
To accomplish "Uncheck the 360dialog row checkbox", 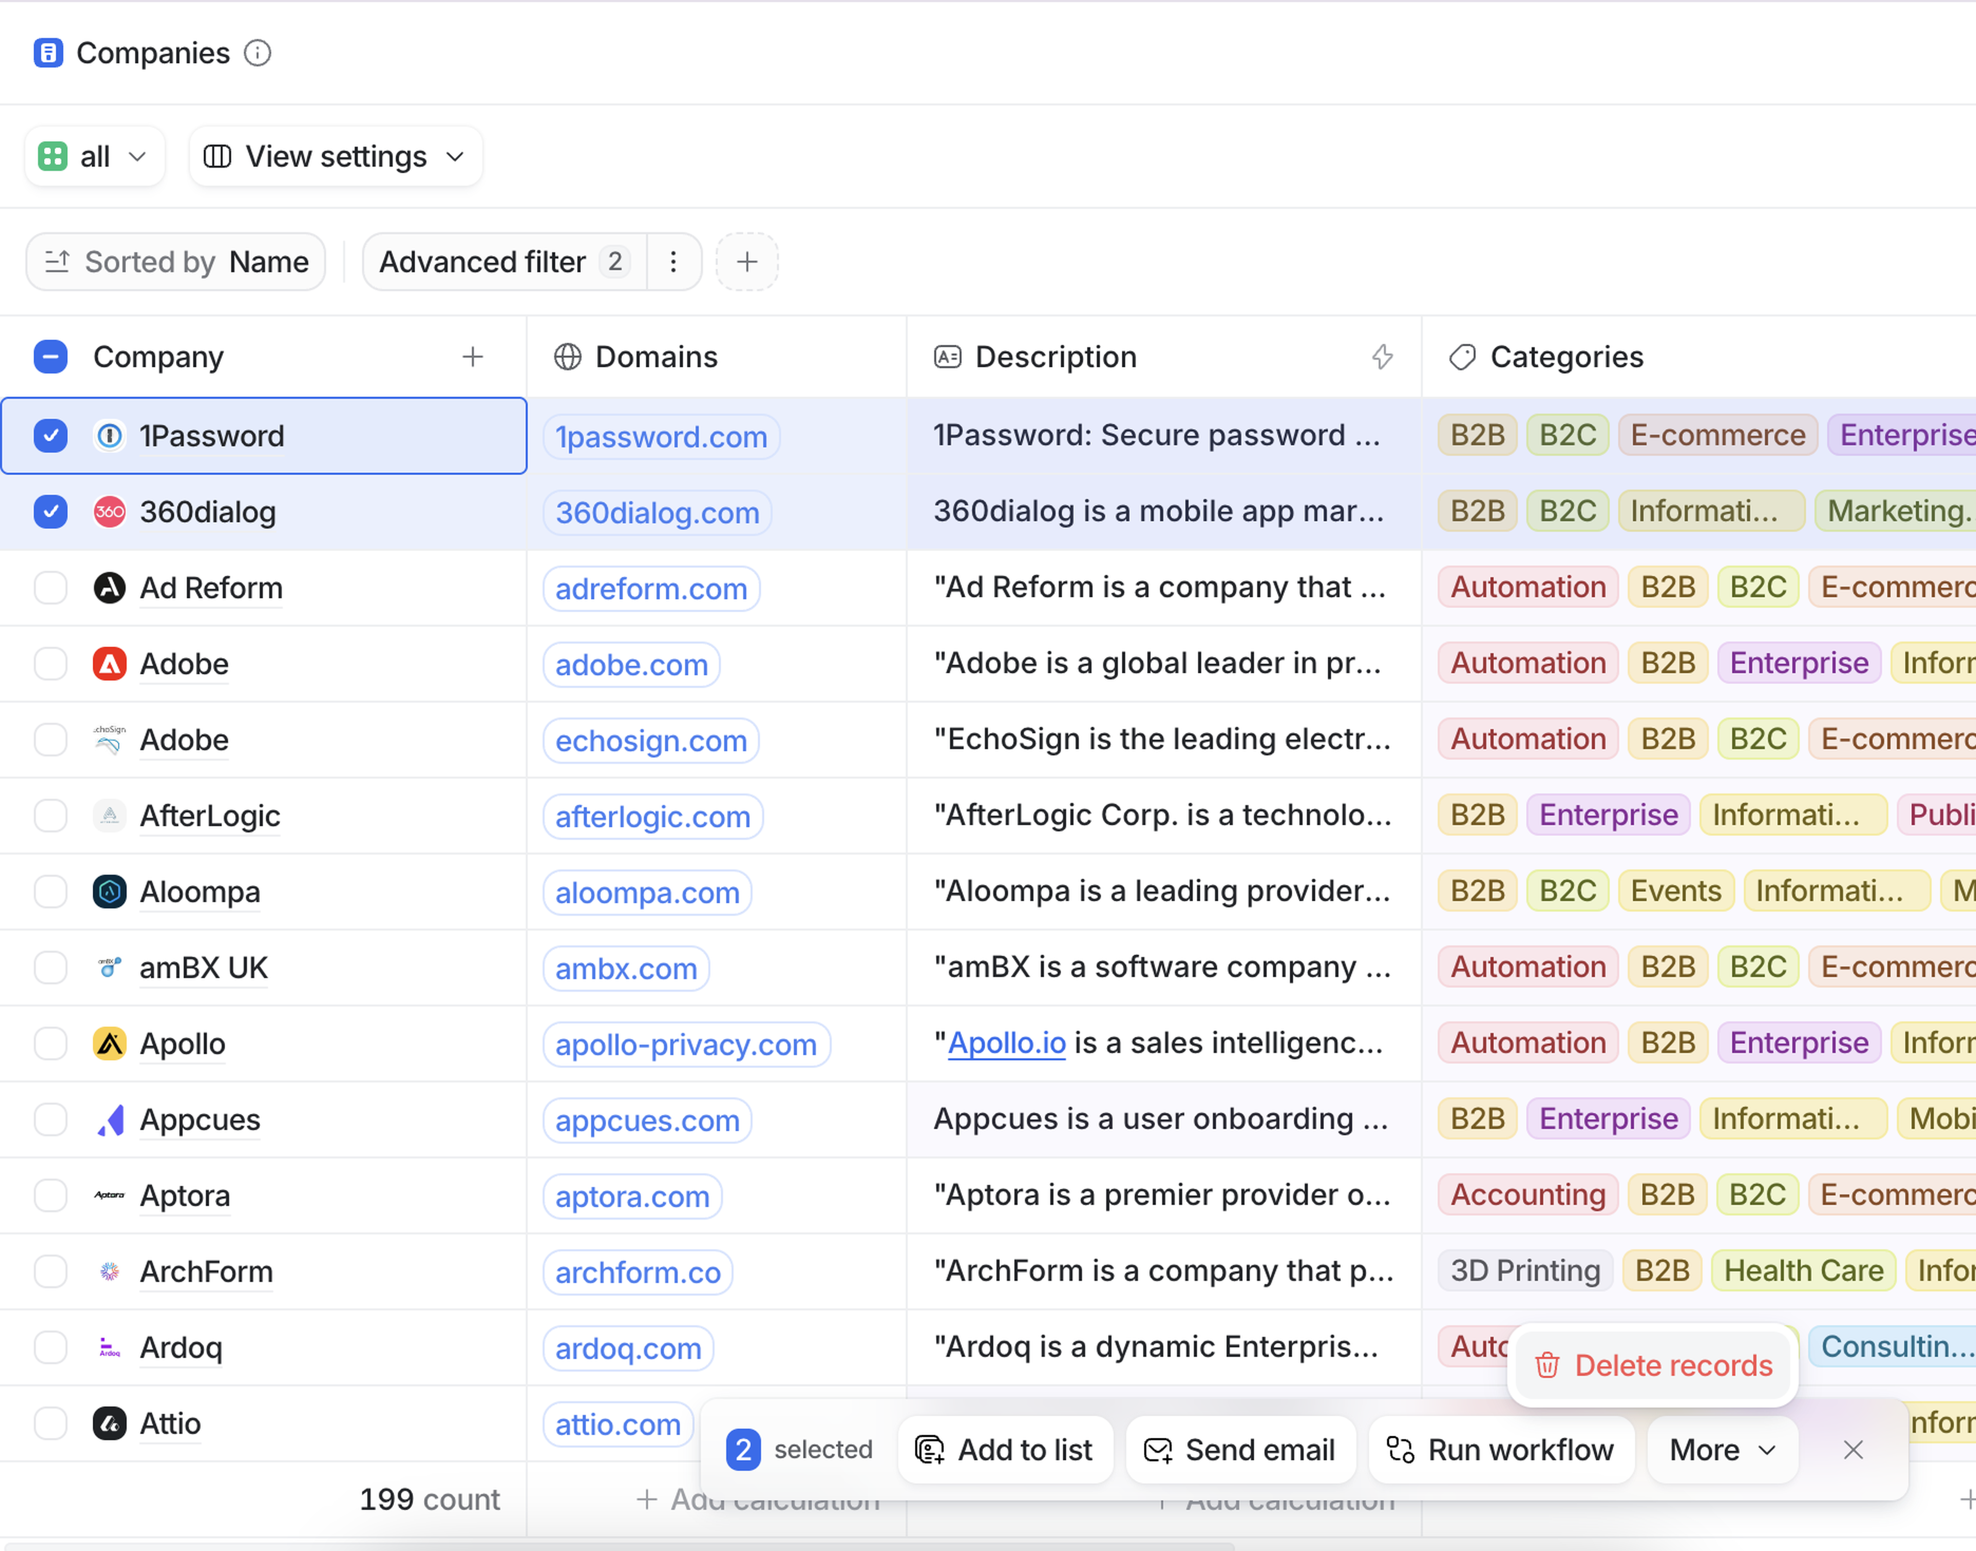I will pos(51,512).
